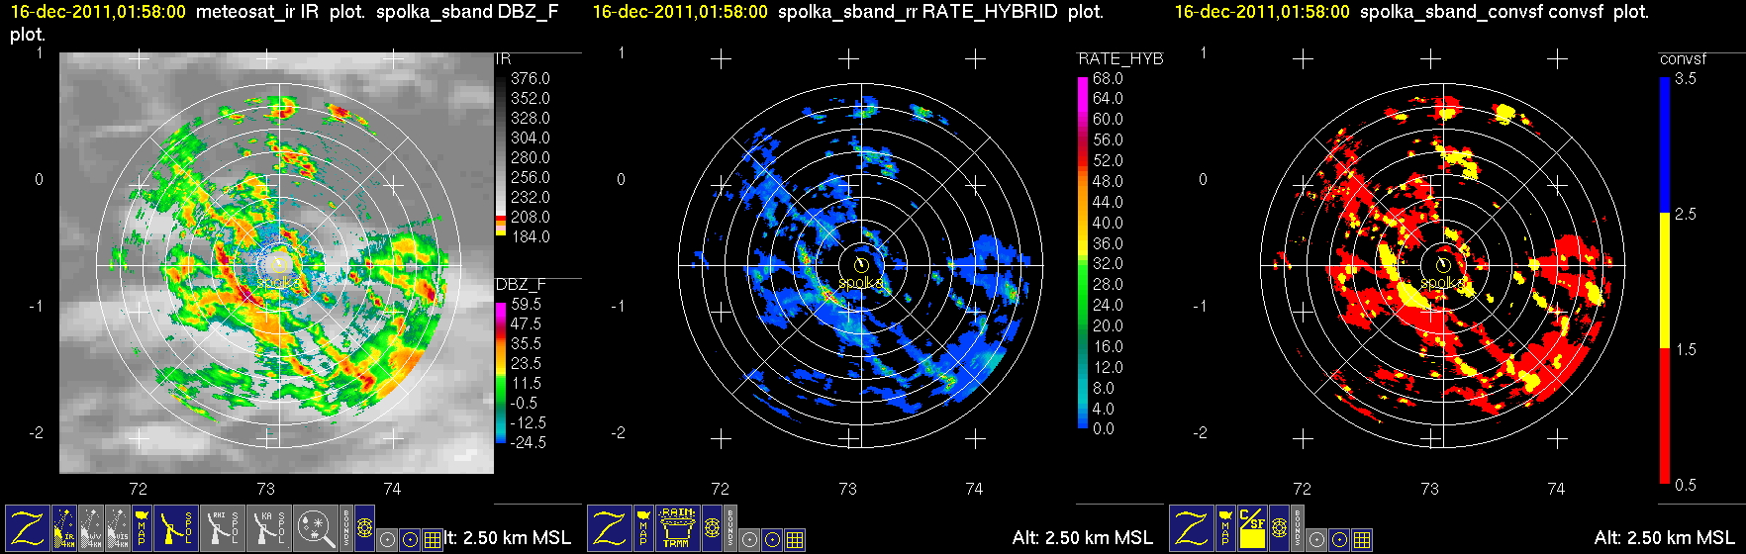This screenshot has height=554, width=1746.
Task: Click the Z icon in the convsf panel
Action: point(1192,528)
